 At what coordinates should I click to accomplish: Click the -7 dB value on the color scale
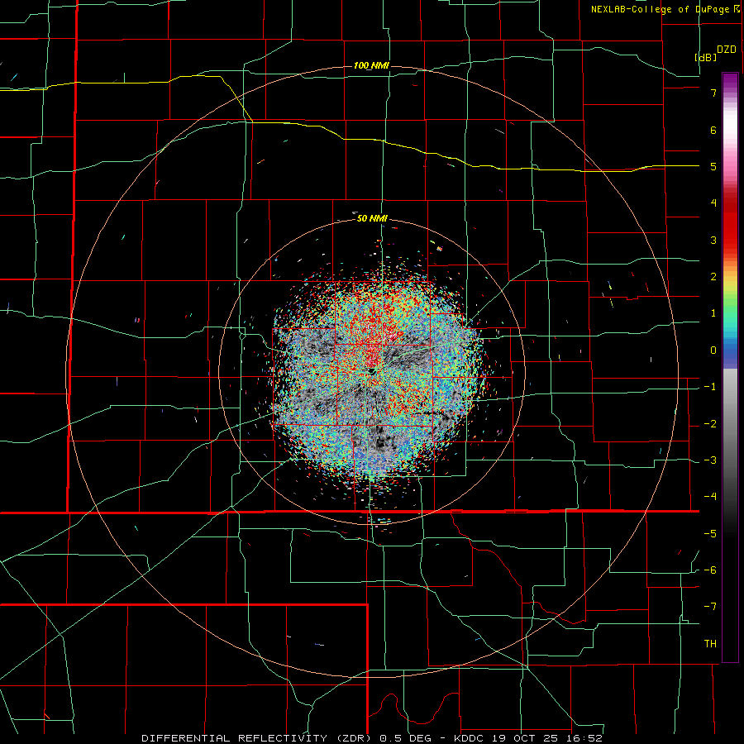(710, 607)
